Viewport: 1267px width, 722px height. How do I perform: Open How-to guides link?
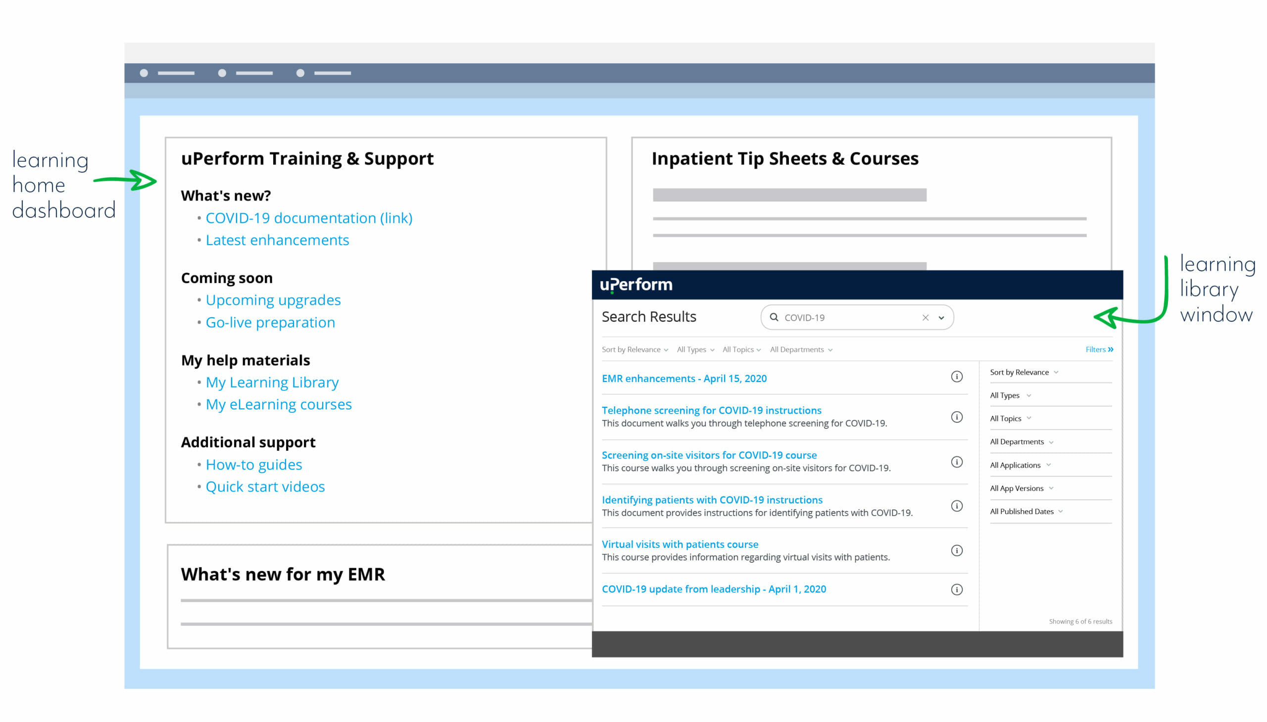(x=254, y=465)
